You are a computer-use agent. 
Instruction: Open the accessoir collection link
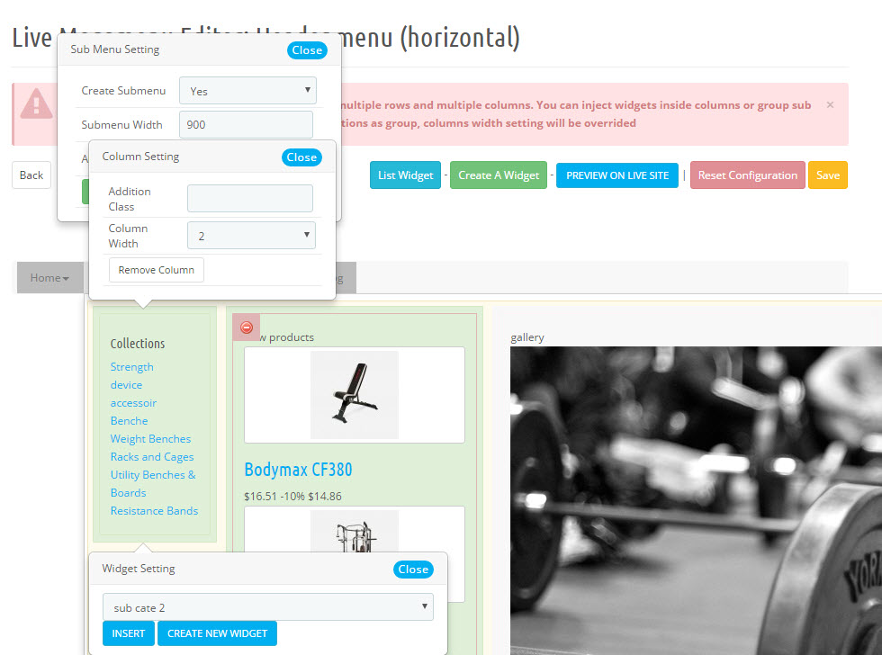[133, 402]
